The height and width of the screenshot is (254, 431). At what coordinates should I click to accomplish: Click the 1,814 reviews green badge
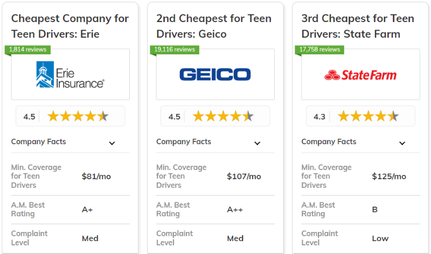[28, 50]
